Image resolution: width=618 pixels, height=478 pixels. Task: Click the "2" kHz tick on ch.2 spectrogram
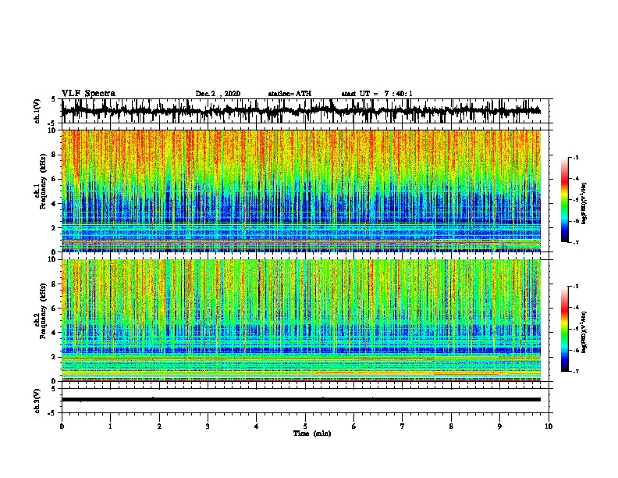point(55,357)
